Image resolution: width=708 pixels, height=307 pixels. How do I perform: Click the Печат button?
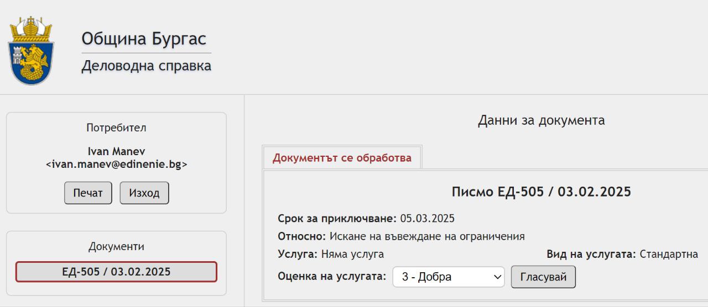click(x=88, y=193)
